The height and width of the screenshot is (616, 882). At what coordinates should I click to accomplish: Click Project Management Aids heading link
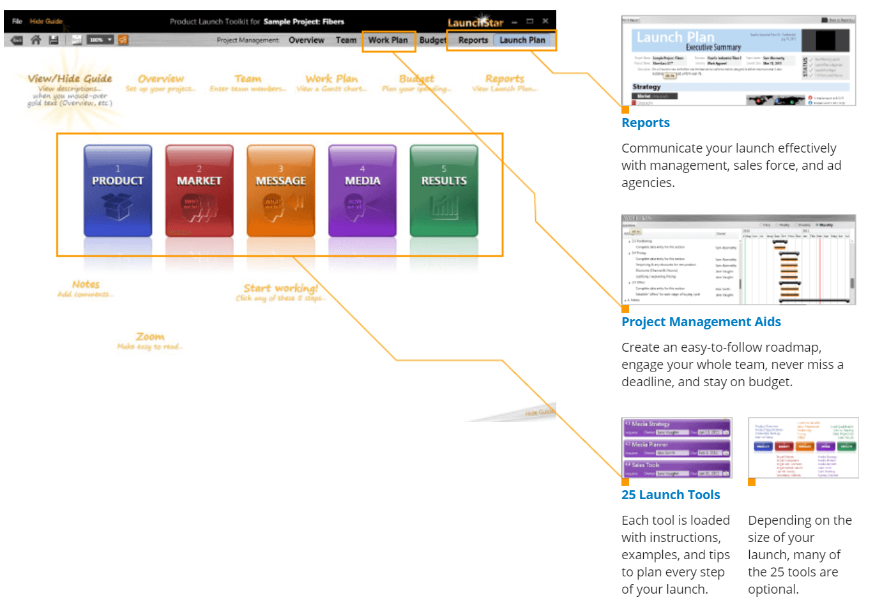coord(701,322)
